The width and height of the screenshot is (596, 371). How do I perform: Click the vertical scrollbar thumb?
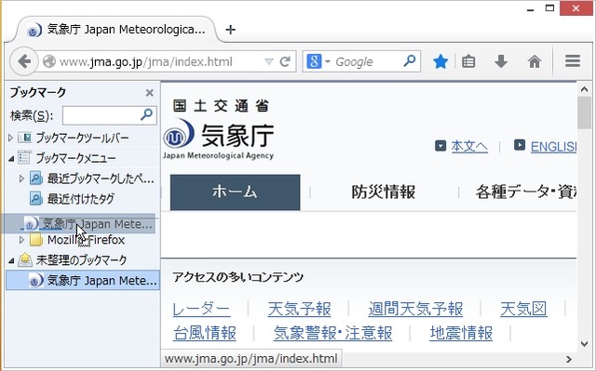tap(584, 113)
